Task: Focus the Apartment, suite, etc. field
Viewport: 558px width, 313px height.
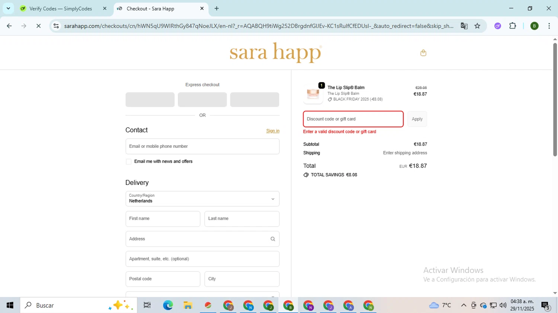Action: coord(202,259)
